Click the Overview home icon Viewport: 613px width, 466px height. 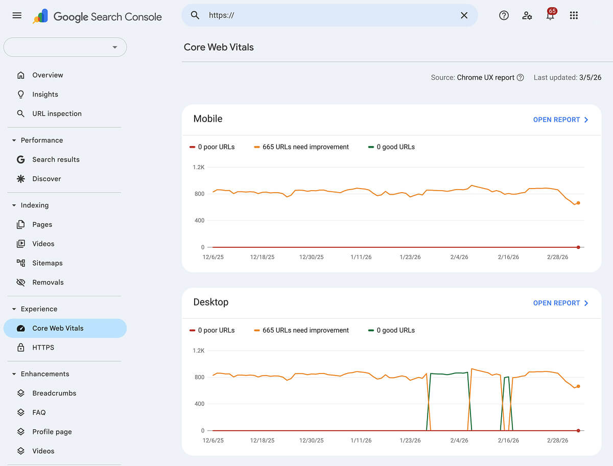point(21,75)
